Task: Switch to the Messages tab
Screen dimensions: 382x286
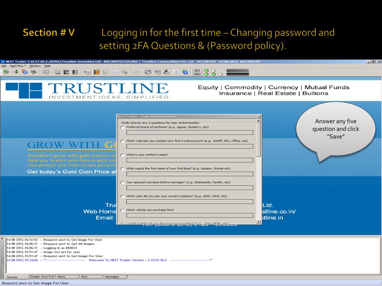Action: 115,277
